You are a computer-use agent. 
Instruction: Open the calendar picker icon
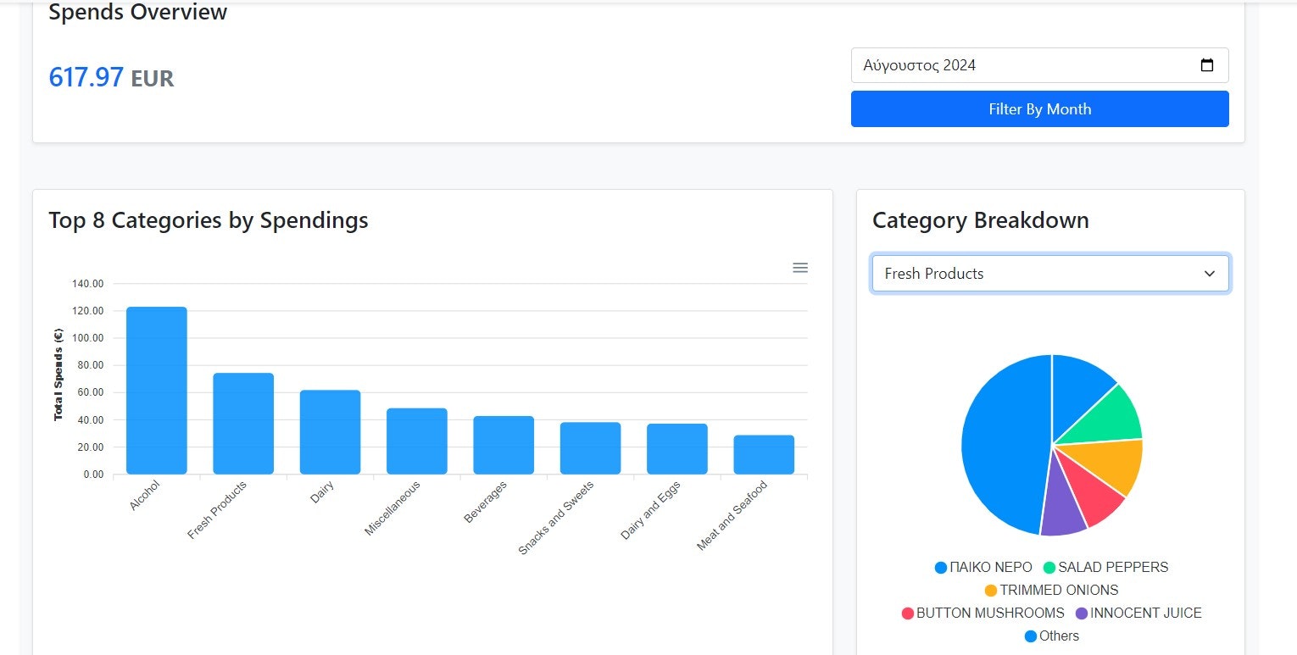point(1207,65)
